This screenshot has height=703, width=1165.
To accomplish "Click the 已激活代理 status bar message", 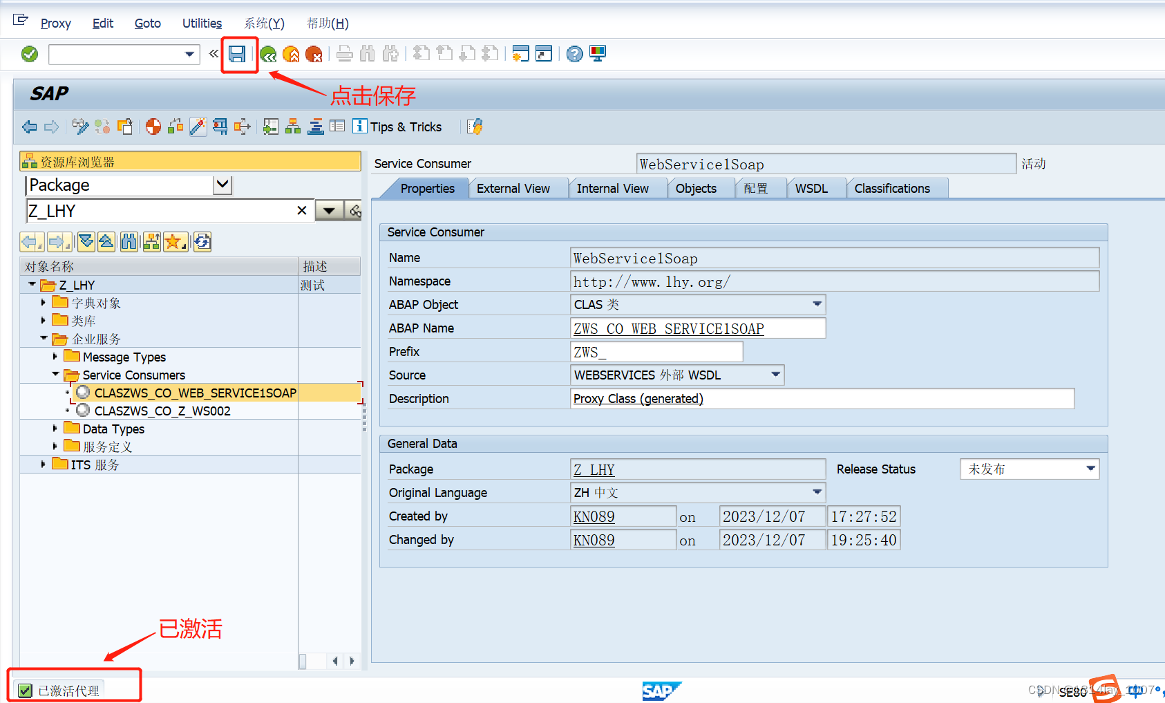I will 68,691.
